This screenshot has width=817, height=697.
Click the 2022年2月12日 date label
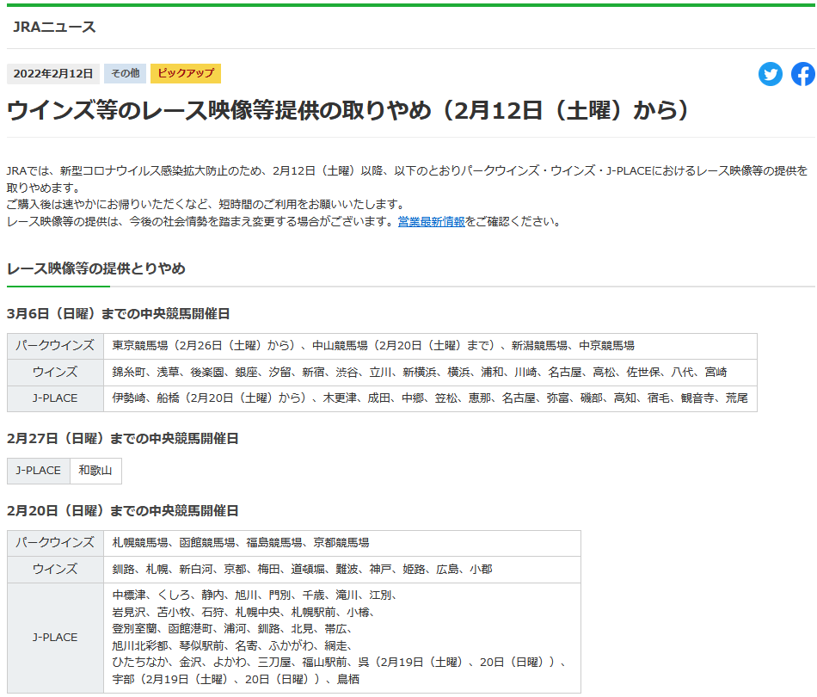click(x=53, y=73)
